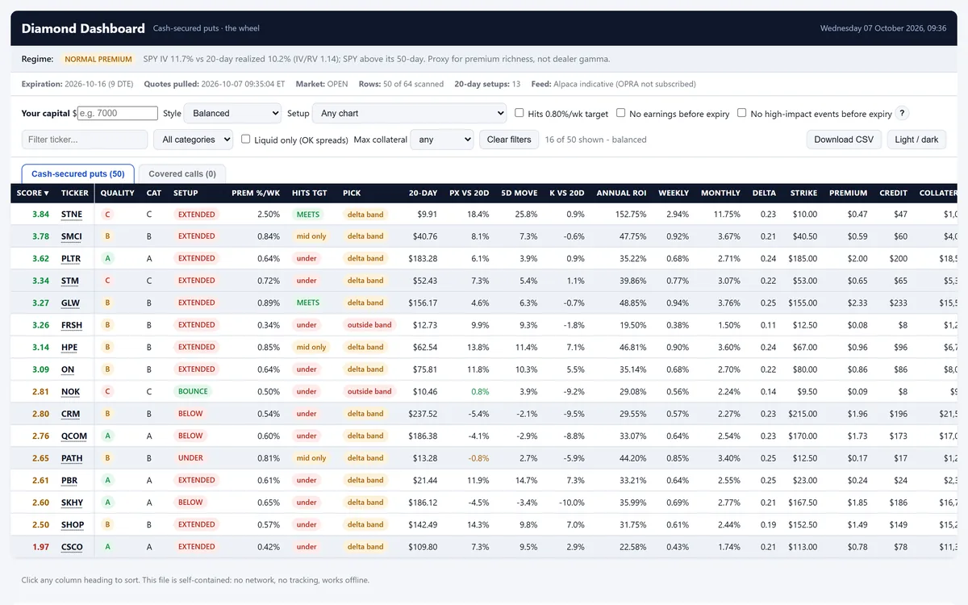Viewport: 968px width, 605px height.
Task: Click the NORMAL PREMIUM regime badge
Action: tap(98, 59)
